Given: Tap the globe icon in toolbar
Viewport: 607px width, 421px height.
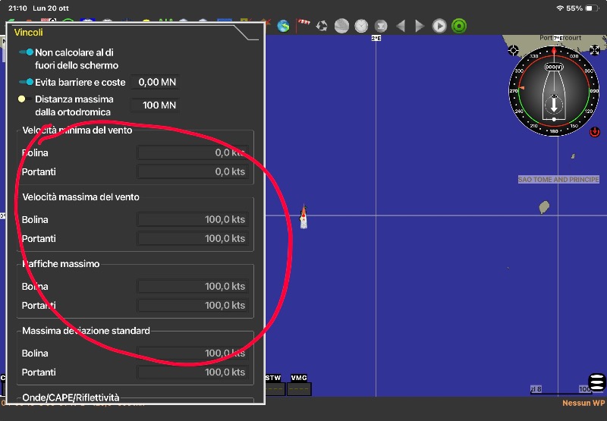Looking at the screenshot, I should pyautogui.click(x=283, y=26).
